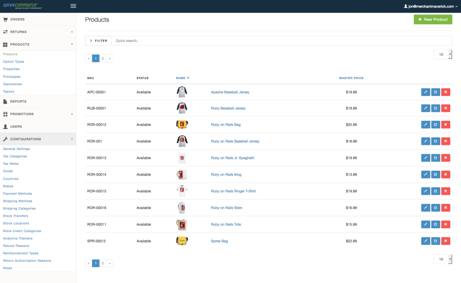
Task: Open the bottom per-page dropdown
Action: point(443,259)
